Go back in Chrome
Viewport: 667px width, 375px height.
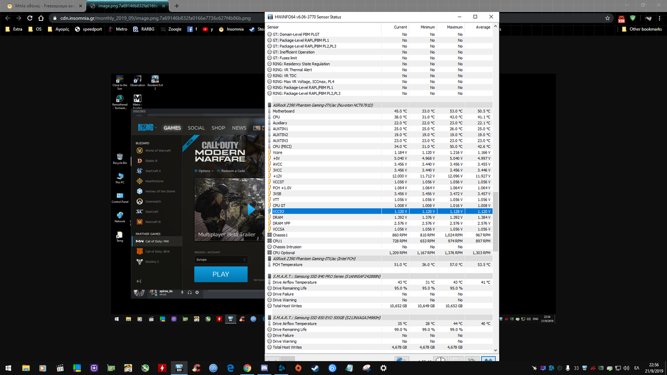coord(8,18)
